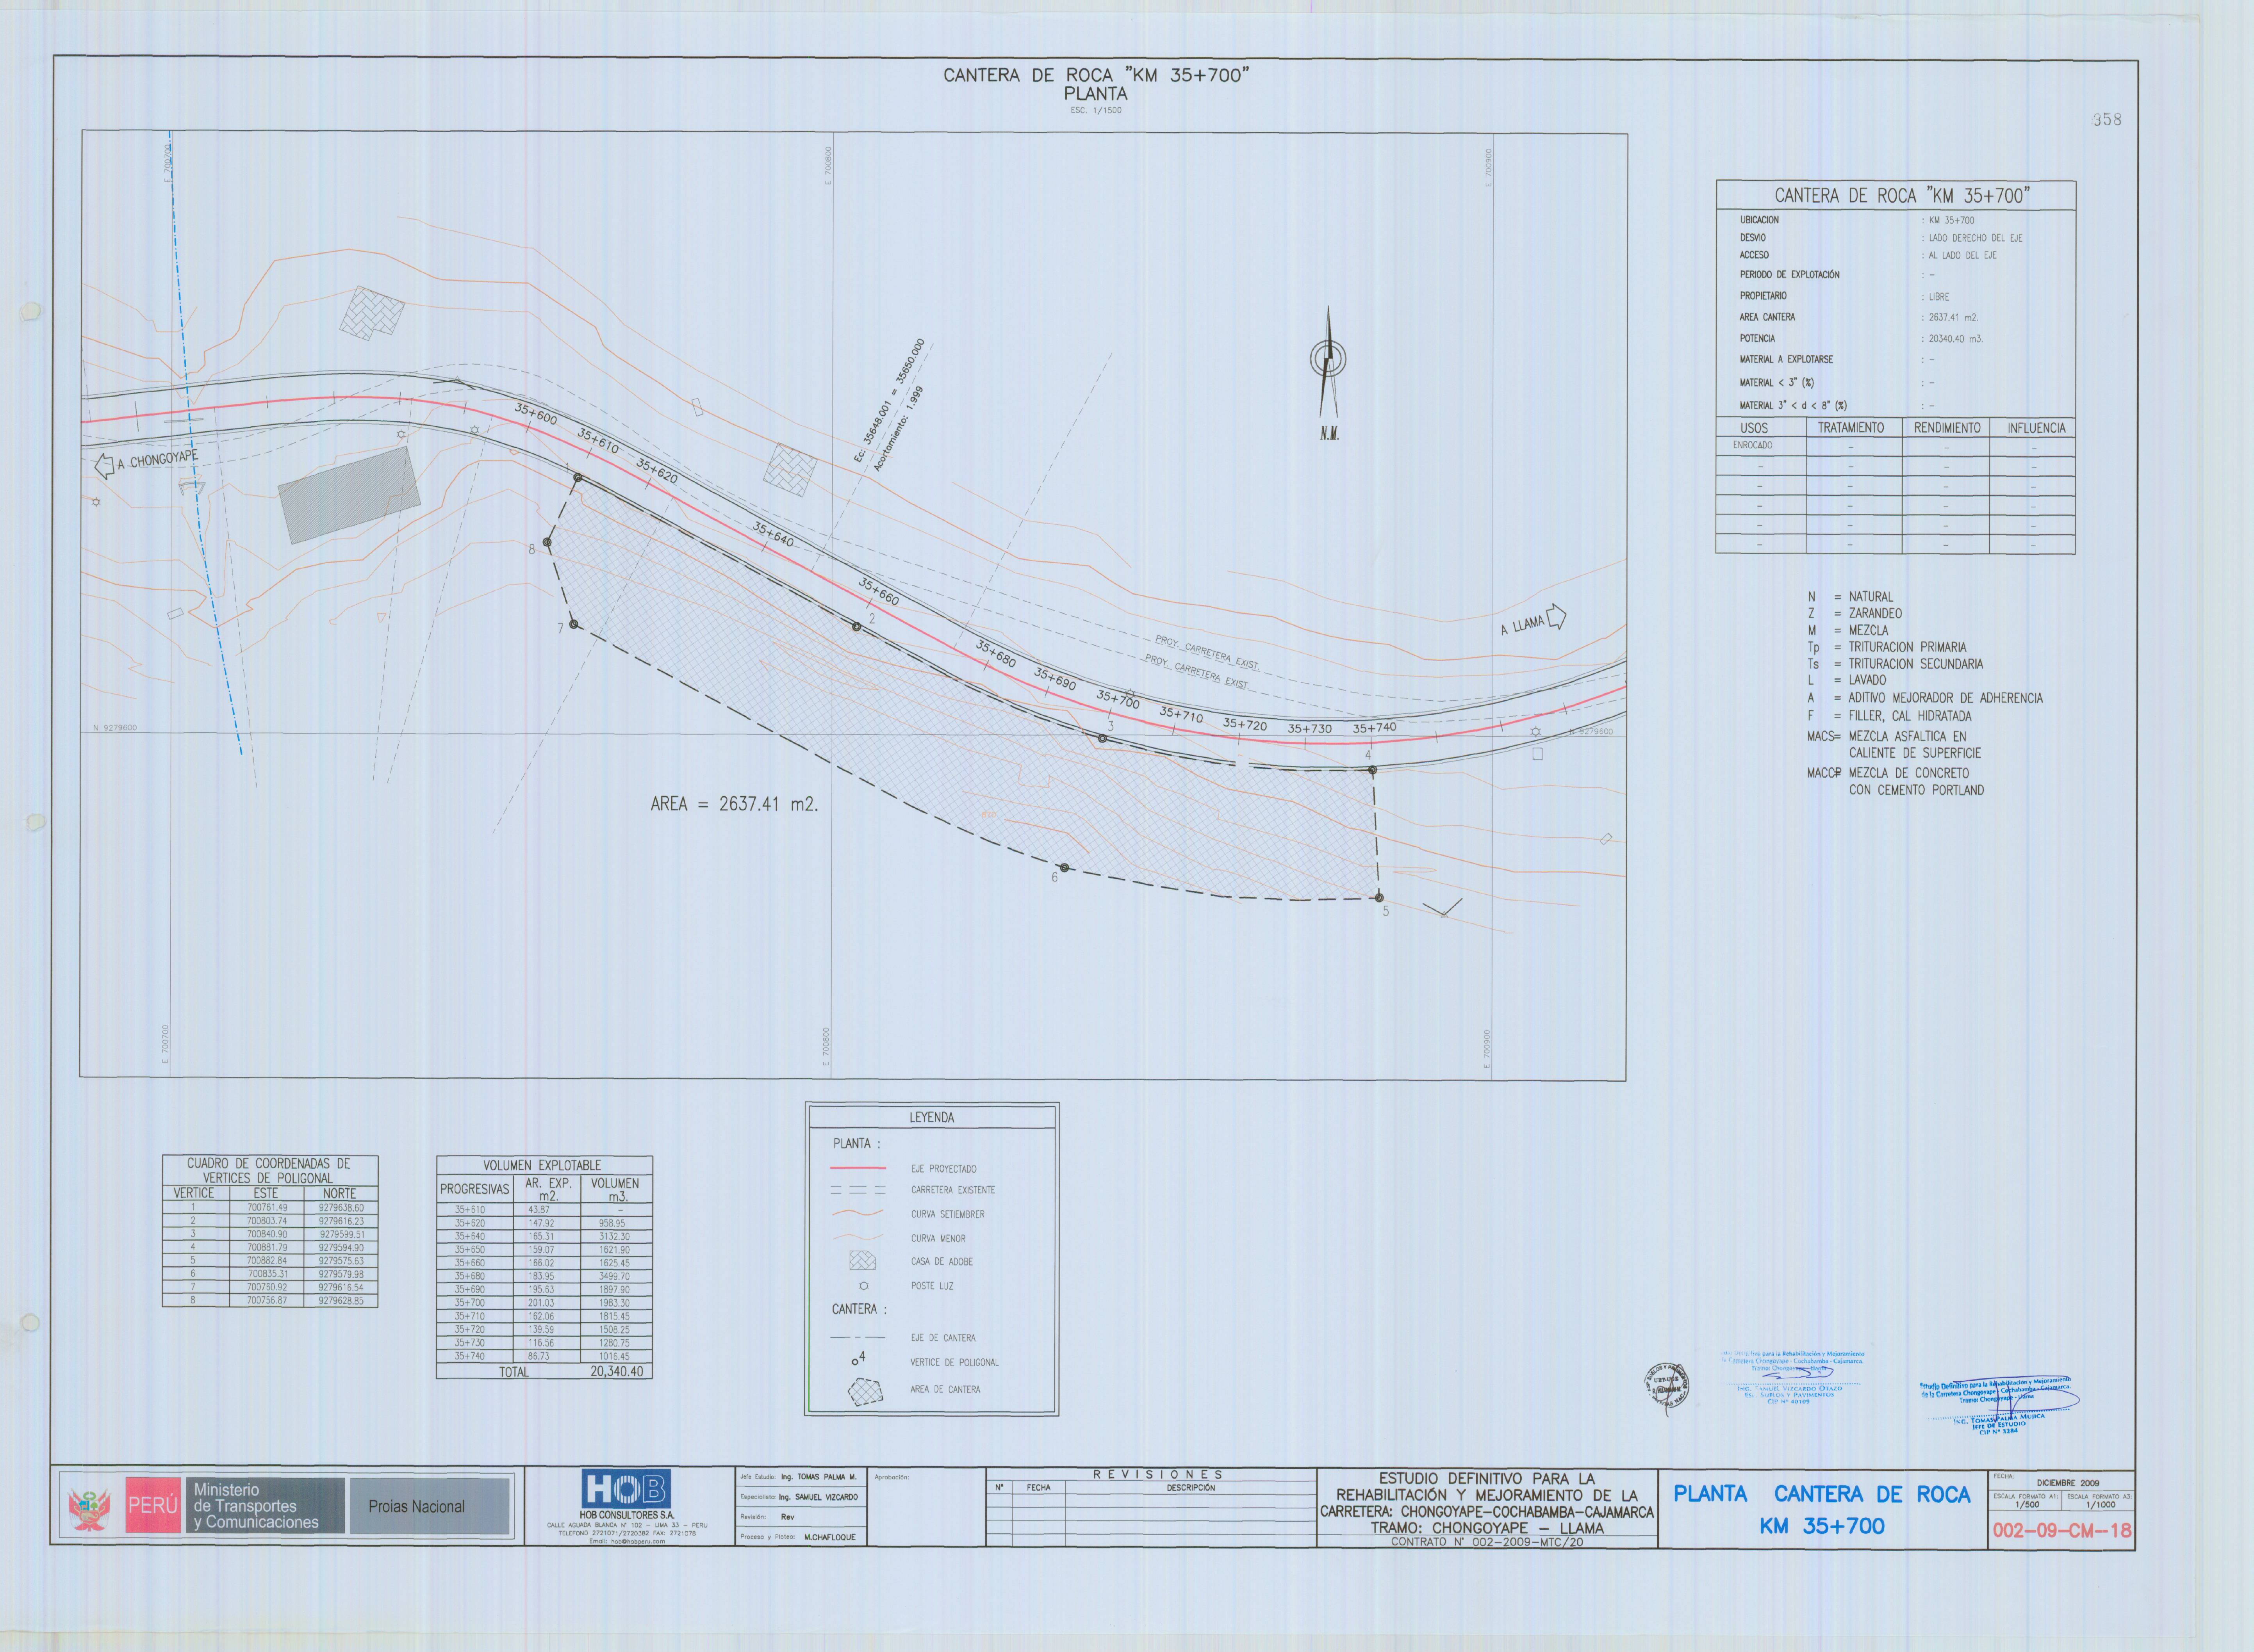
Task: Click polygon vertex marker 8 on the plan
Action: click(x=547, y=542)
